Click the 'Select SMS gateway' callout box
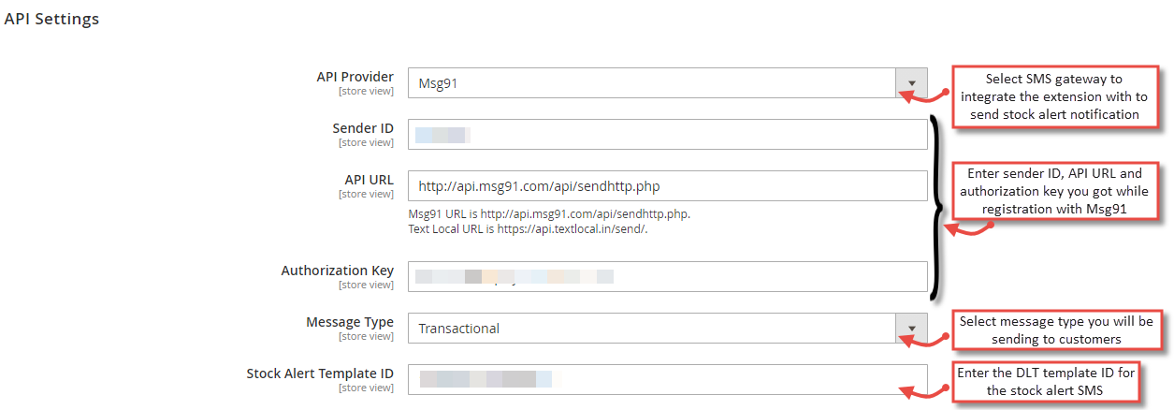This screenshot has width=1174, height=410. (x=1054, y=96)
